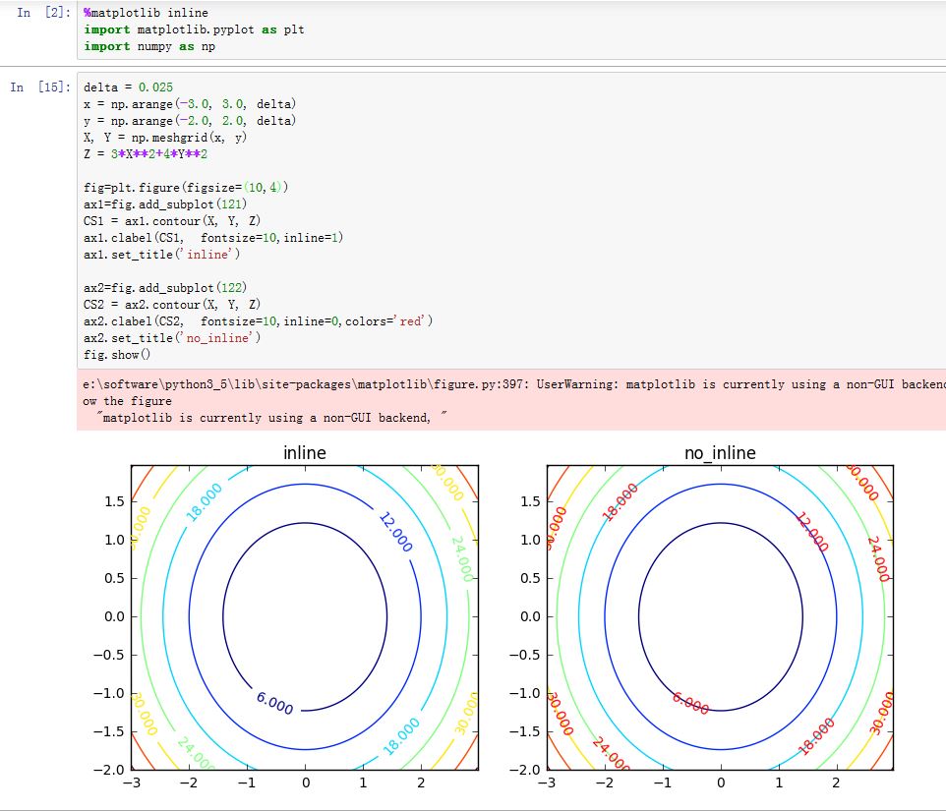
Task: Click the dark blue "6.000" contour label
Action: (x=274, y=703)
